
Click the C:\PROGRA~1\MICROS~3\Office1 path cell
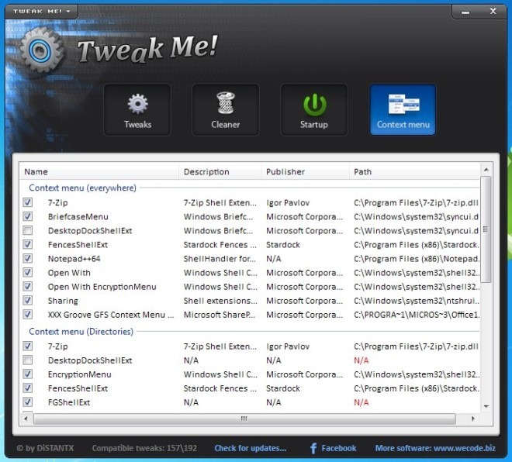[x=417, y=315]
